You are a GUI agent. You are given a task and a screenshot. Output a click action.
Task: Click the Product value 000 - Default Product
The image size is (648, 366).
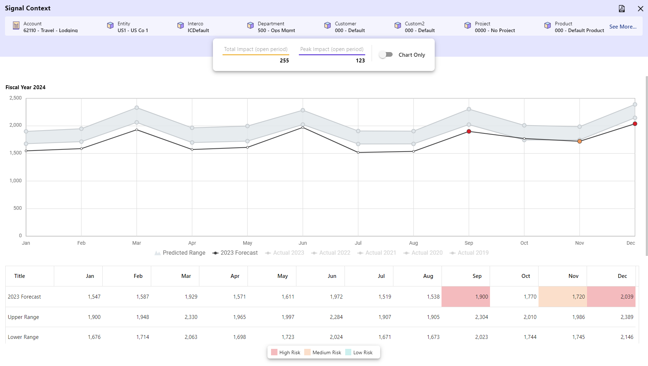(580, 31)
